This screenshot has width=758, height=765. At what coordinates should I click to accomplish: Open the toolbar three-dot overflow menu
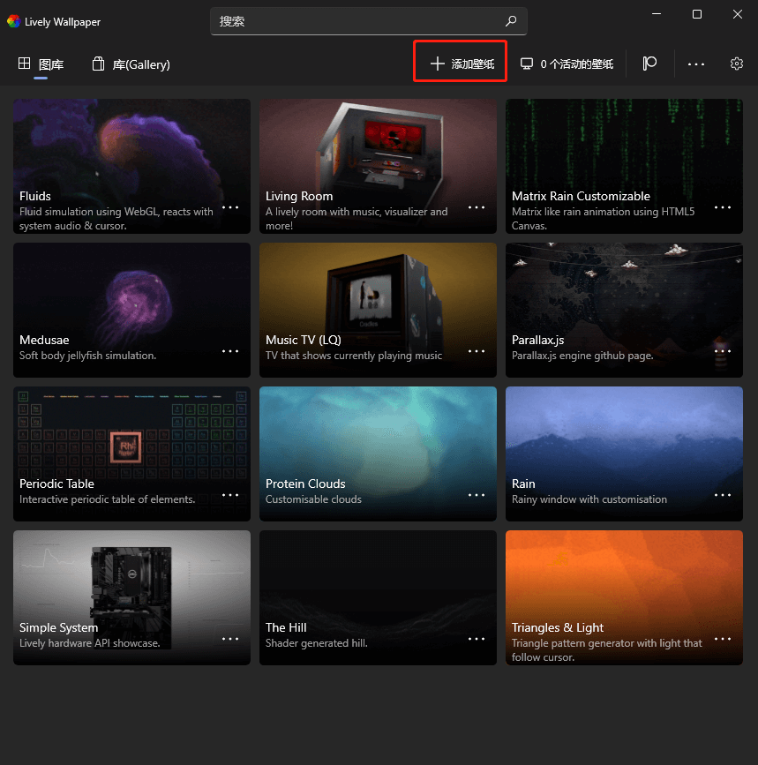tap(696, 64)
